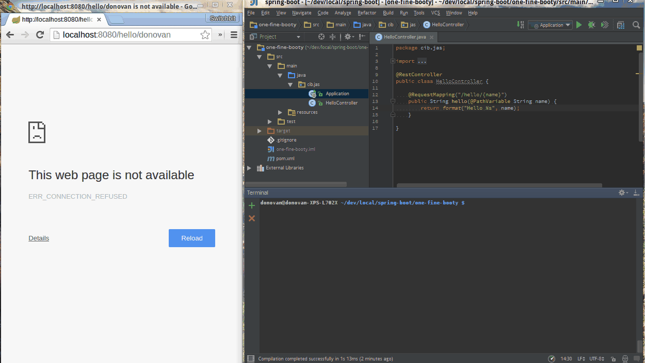Start the Debugger for the Application

click(x=591, y=24)
